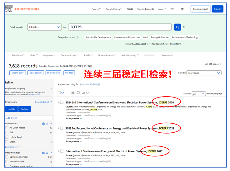230x171 pixels.
Task: Click Turn off AutoSuggest link
Action: point(135,44)
